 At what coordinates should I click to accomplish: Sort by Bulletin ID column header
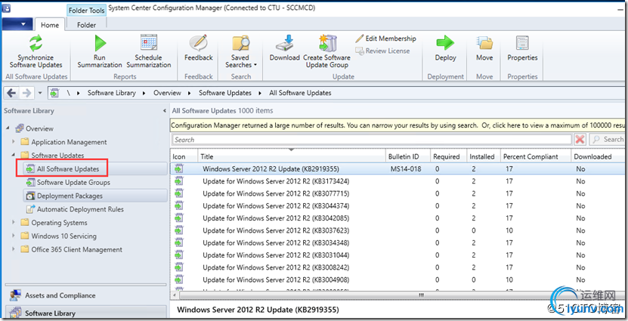(x=408, y=156)
